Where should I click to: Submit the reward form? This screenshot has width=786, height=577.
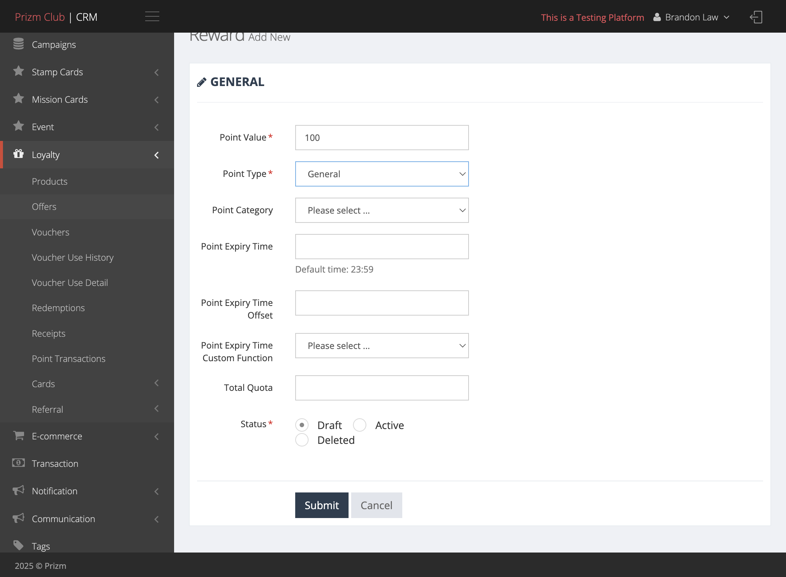322,505
